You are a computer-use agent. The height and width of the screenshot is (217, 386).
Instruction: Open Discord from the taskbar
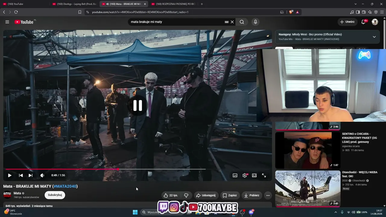point(251,212)
